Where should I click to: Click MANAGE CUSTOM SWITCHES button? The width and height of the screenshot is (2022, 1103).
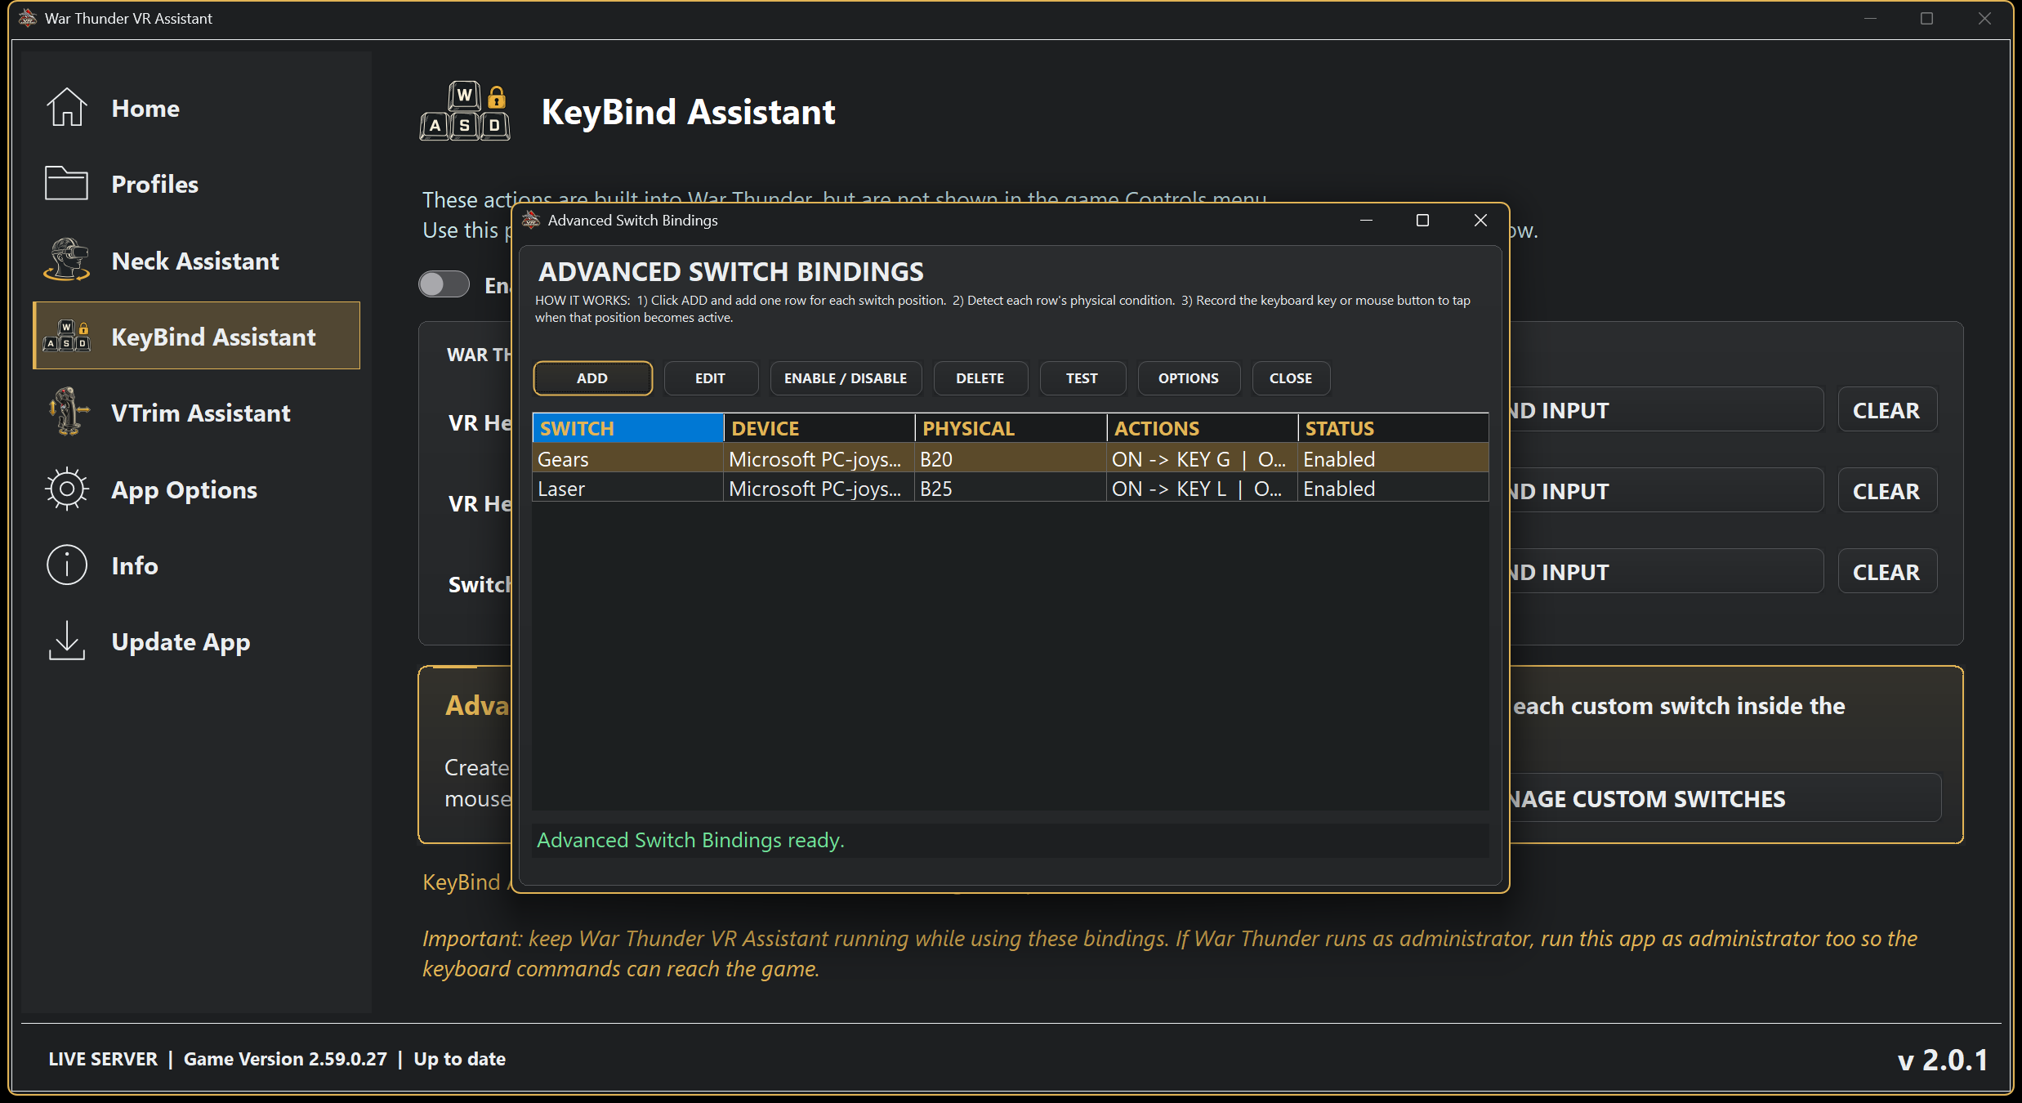1725,797
